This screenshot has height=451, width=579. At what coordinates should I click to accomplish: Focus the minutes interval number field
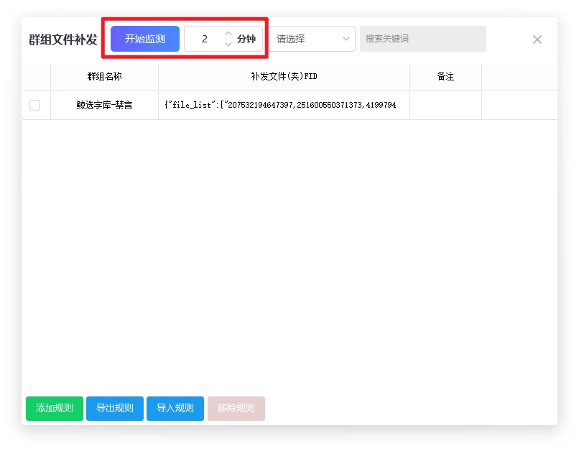click(205, 39)
